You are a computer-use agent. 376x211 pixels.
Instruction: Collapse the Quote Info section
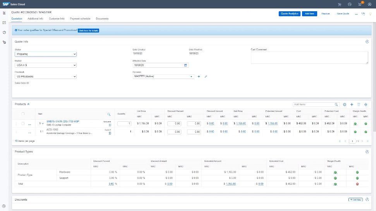pos(367,41)
